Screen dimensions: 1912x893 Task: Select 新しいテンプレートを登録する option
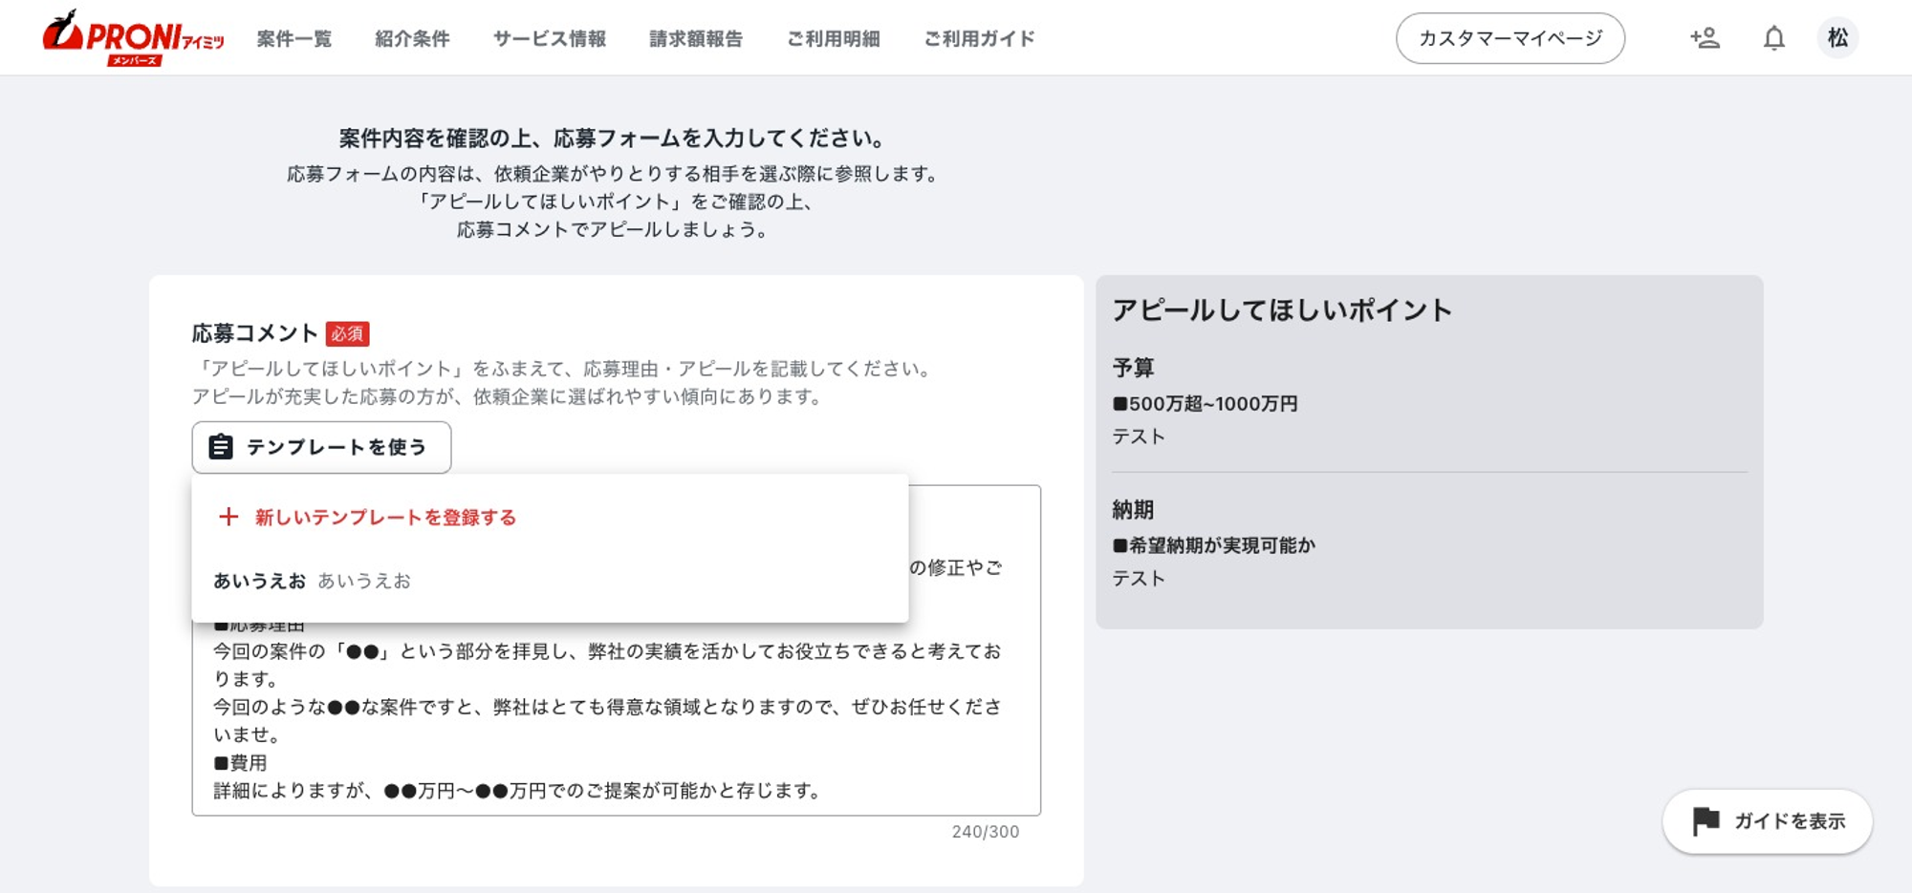(550, 517)
